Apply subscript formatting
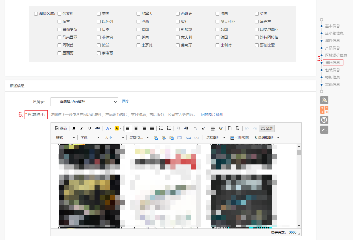 (x=196, y=128)
